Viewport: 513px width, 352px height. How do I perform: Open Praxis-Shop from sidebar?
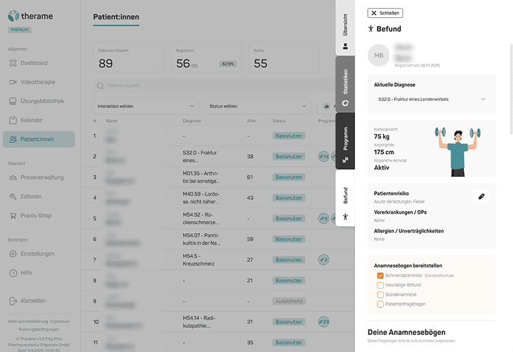click(35, 215)
